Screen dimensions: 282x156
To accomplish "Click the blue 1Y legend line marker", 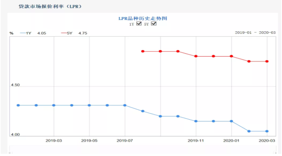I will coord(23,33).
